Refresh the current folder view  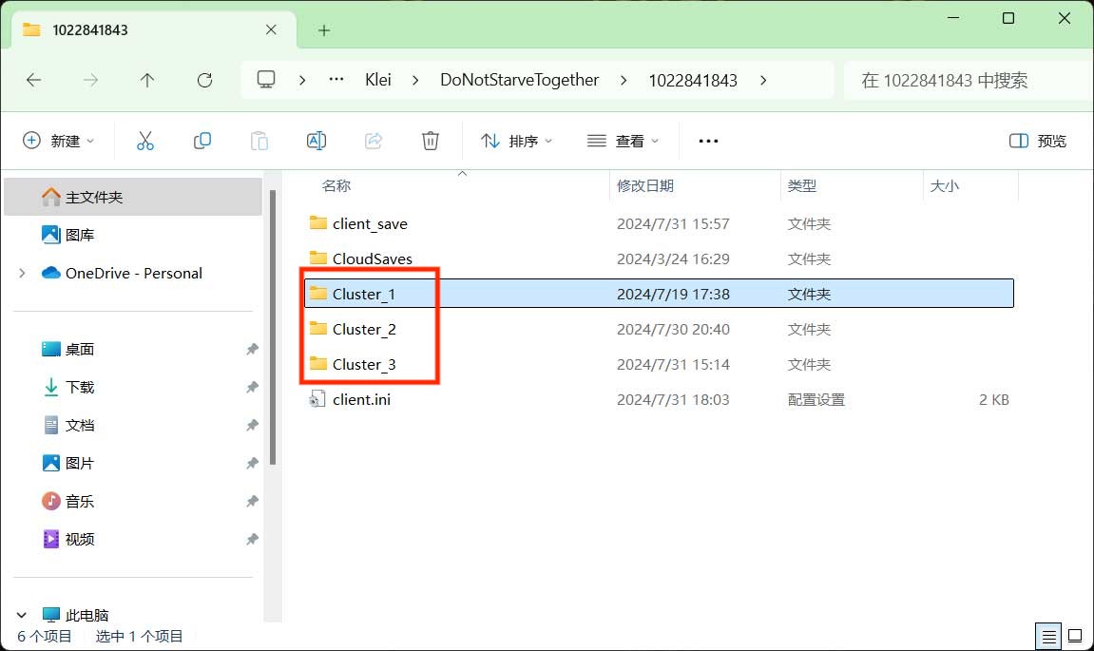(x=204, y=80)
